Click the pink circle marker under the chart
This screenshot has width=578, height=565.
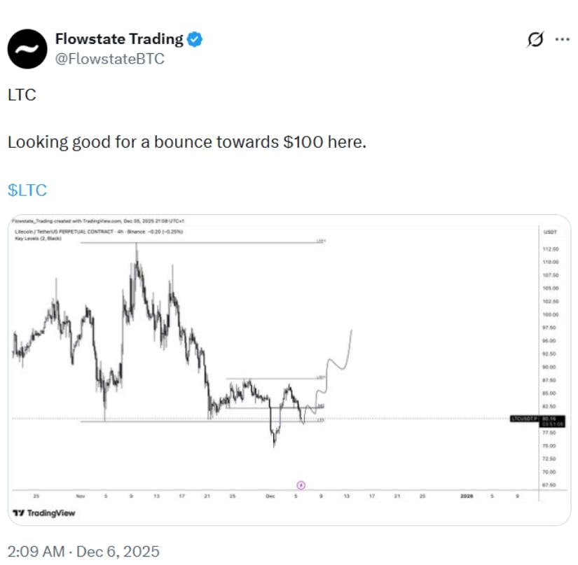[x=302, y=484]
